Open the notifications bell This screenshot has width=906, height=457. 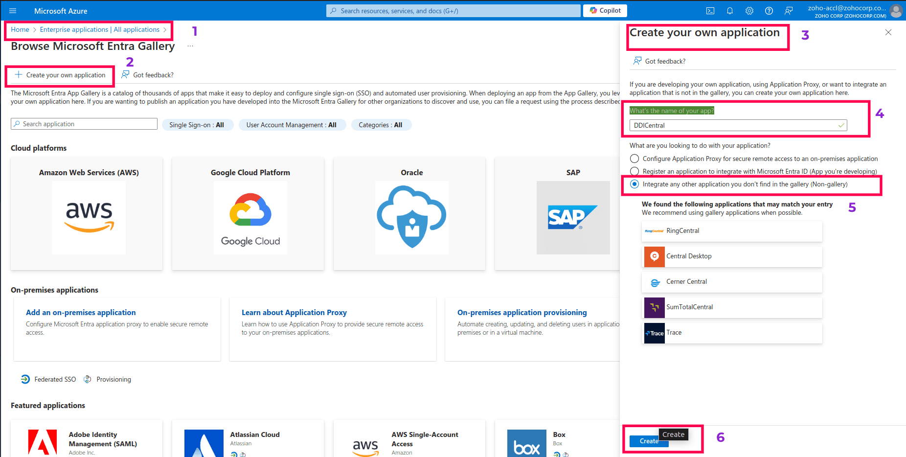click(730, 11)
